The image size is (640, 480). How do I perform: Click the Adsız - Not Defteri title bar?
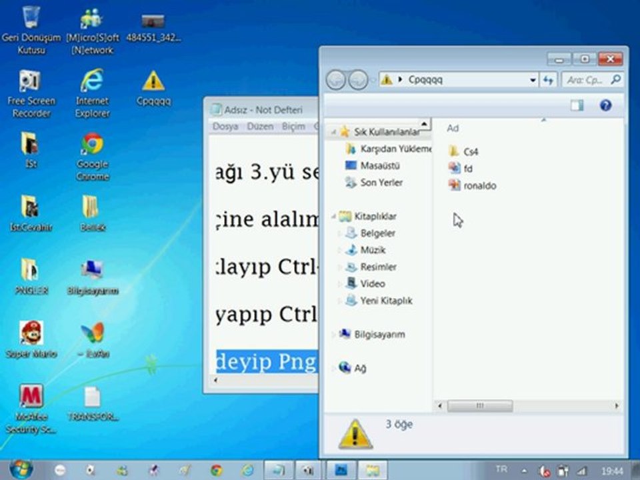tap(263, 109)
